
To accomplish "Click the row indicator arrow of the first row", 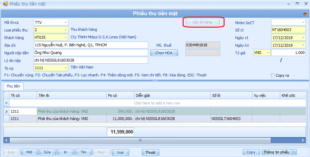I will pyautogui.click(x=6, y=111).
